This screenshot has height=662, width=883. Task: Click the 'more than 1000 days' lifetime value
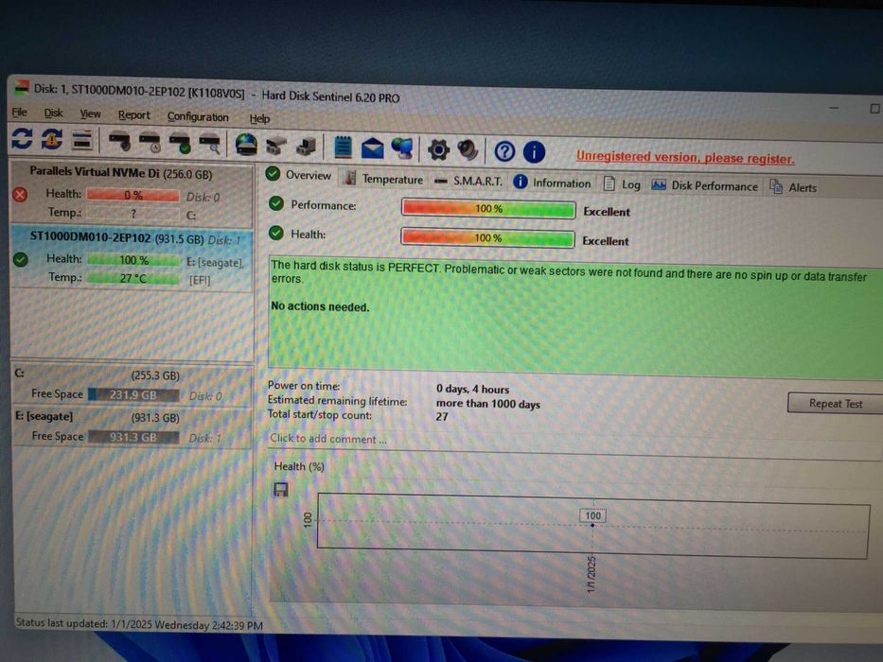tap(487, 404)
